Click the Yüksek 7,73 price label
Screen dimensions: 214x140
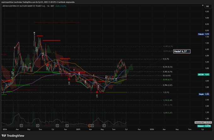point(204,34)
